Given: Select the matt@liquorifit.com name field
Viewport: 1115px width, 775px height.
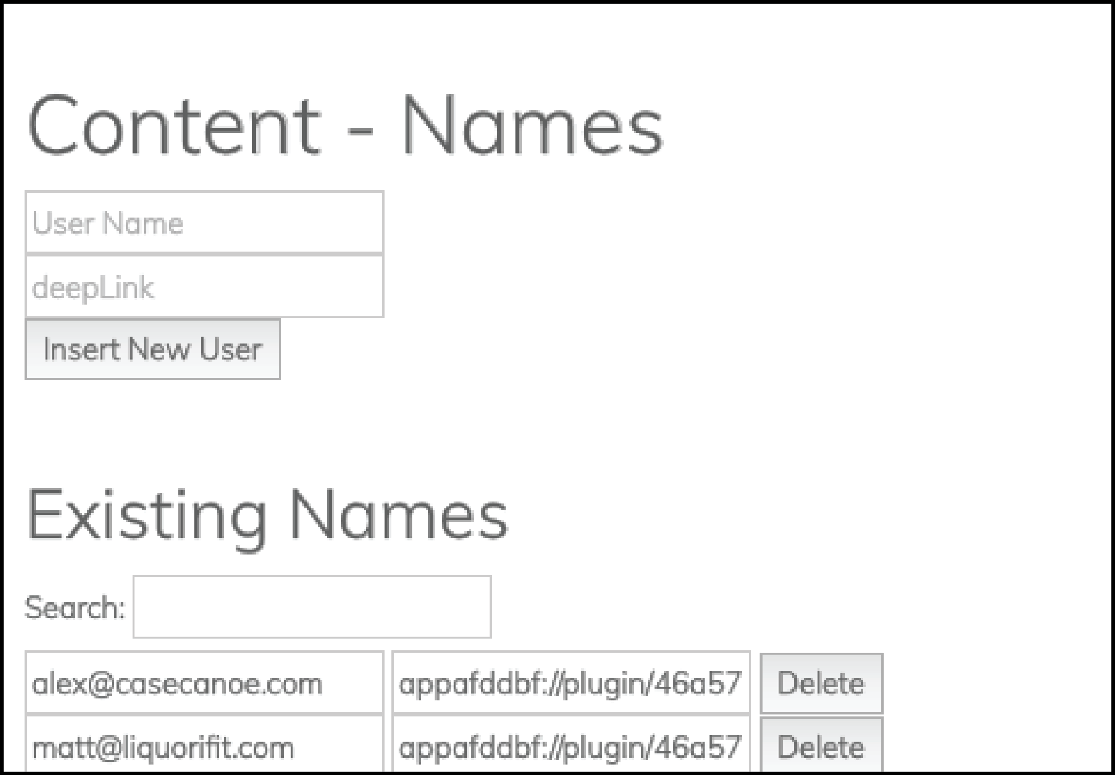Looking at the screenshot, I should (x=204, y=747).
